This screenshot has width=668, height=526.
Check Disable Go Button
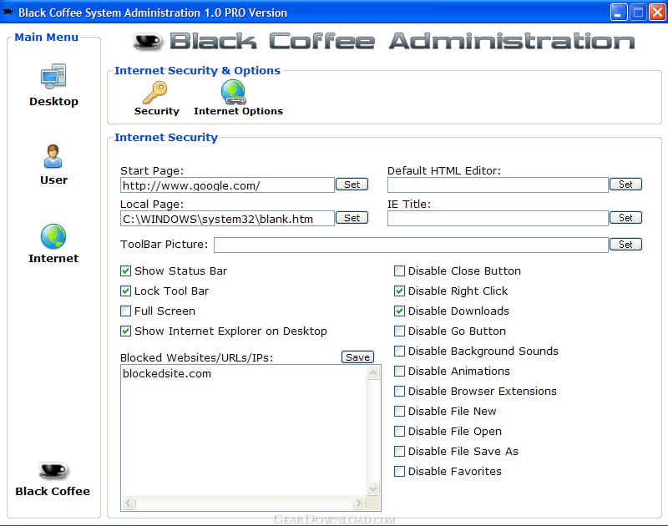pos(399,331)
